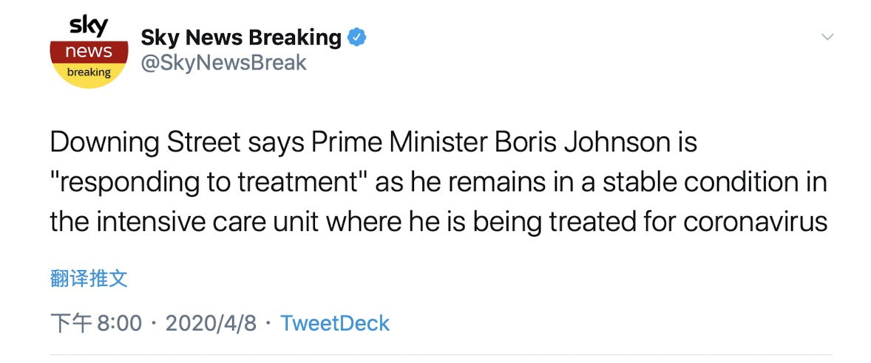This screenshot has width=871, height=363.
Task: Open the Sky News Breaking display name
Action: (241, 37)
